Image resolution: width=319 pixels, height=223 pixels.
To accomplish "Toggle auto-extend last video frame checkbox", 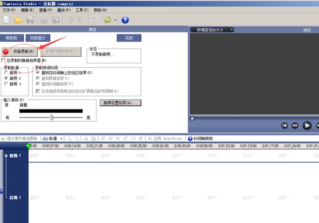I will click(x=37, y=91).
